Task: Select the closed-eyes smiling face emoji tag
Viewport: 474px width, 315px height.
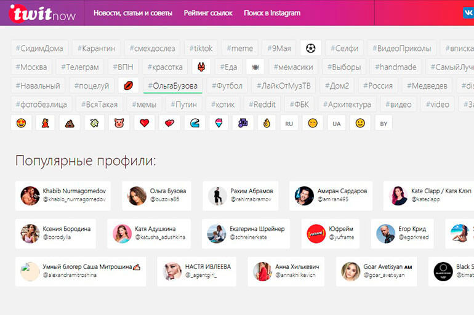Action: click(x=313, y=123)
